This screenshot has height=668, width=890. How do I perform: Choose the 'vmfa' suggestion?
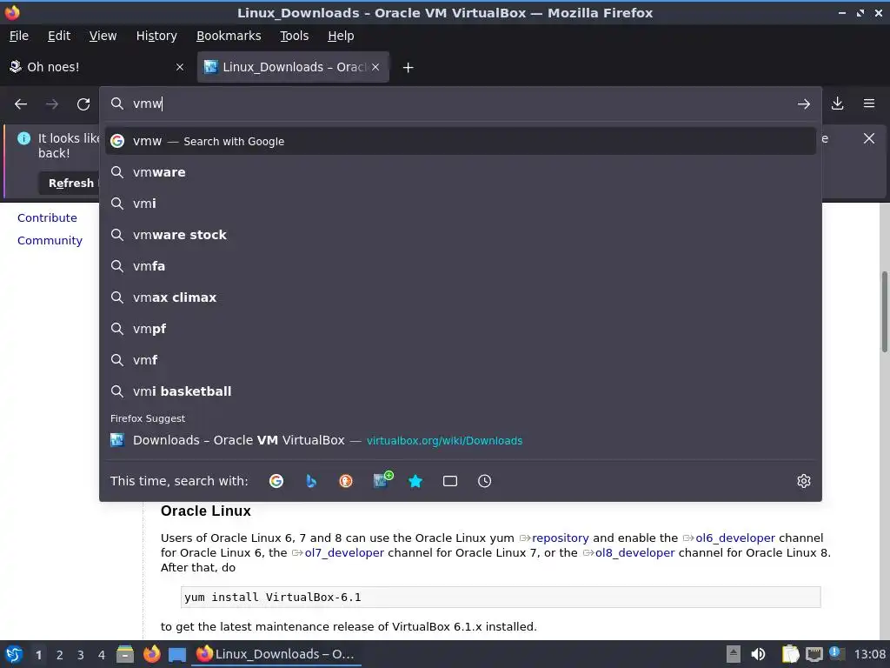tap(461, 266)
